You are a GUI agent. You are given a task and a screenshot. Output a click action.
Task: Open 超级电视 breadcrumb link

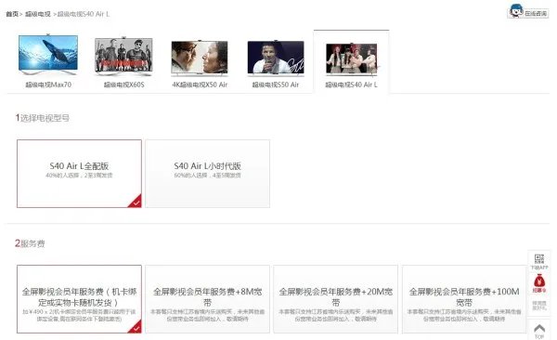[38, 14]
